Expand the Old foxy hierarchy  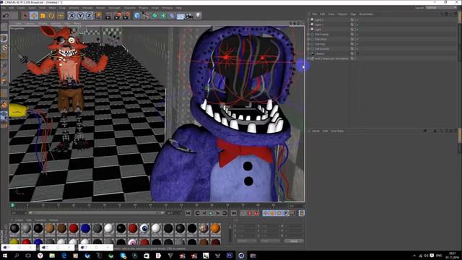pyautogui.click(x=308, y=44)
